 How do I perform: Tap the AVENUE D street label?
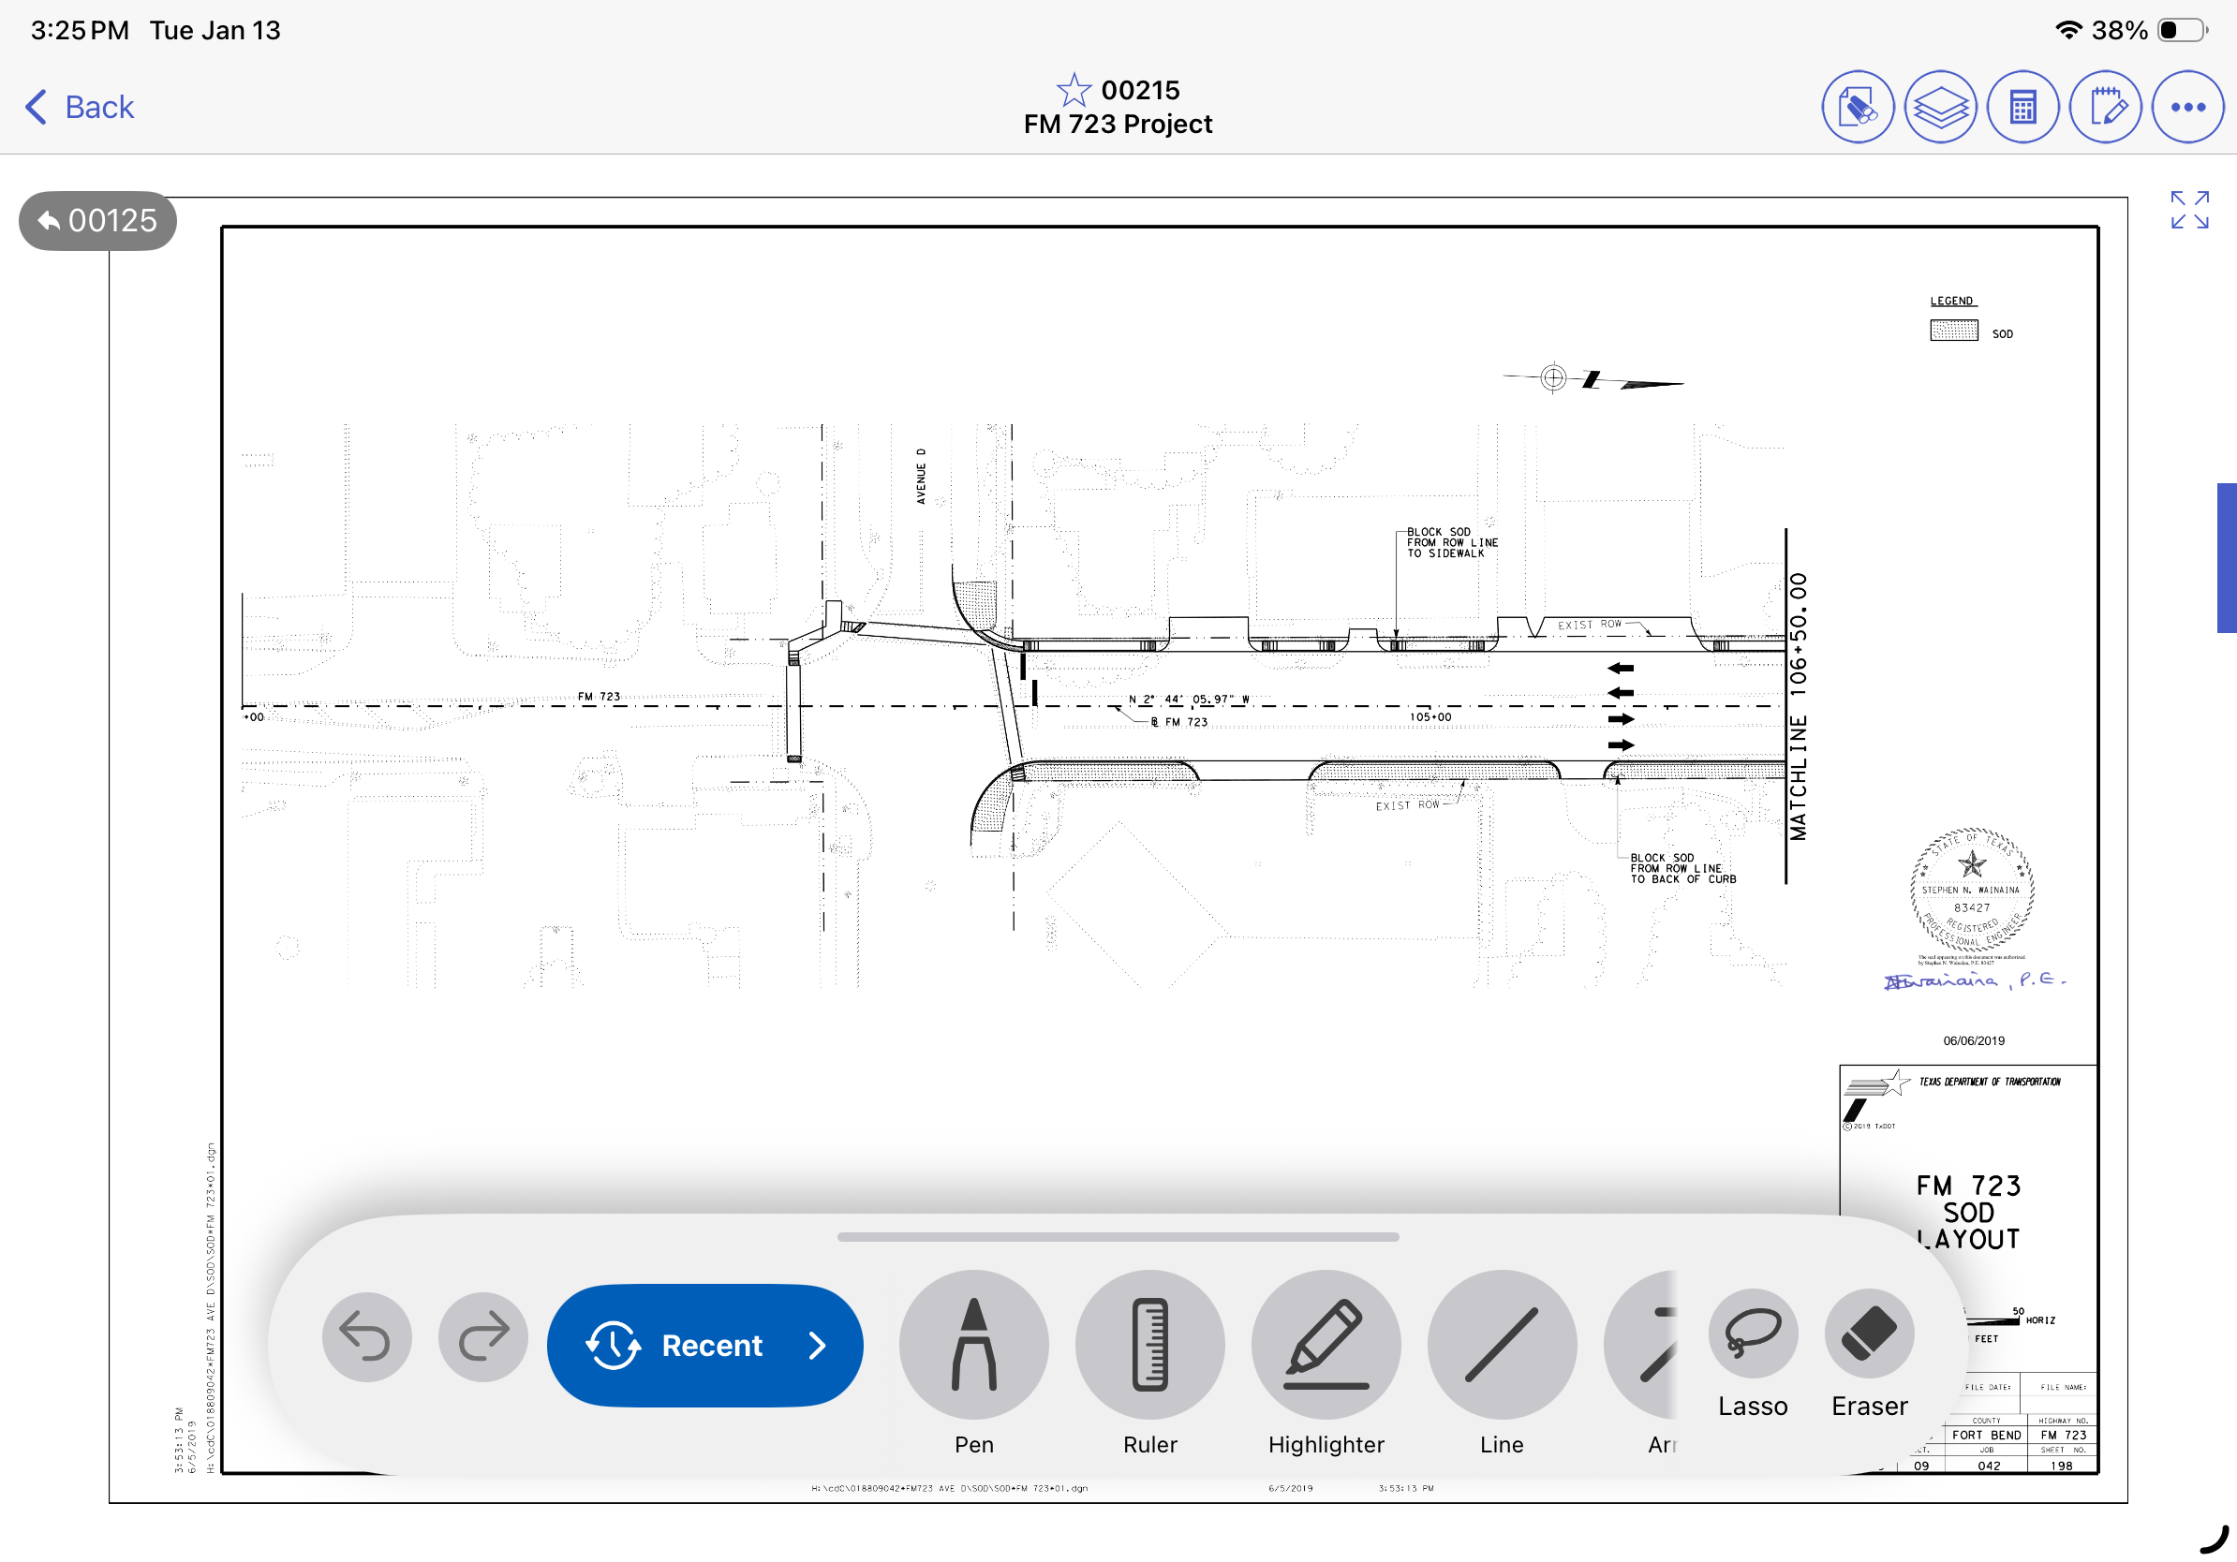pos(921,477)
